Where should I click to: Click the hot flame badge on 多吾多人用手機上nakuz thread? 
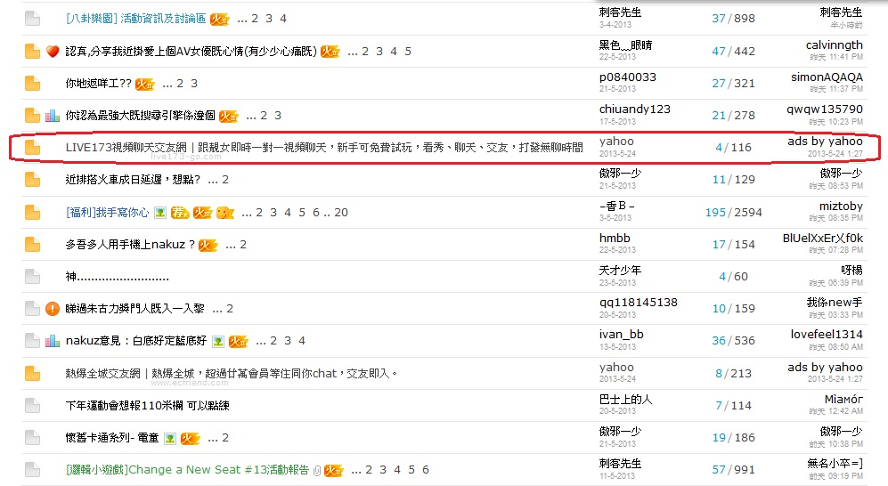[208, 245]
